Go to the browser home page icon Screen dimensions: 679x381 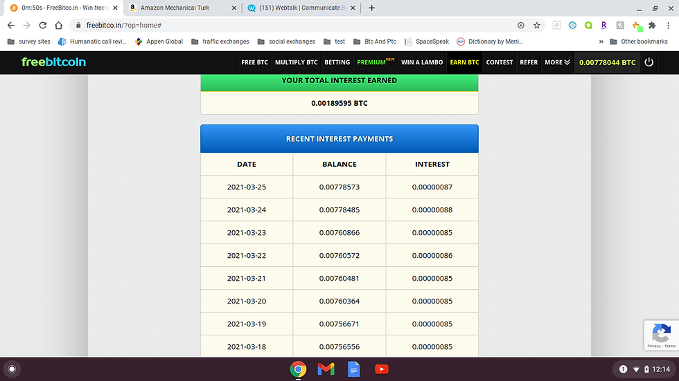58,26
